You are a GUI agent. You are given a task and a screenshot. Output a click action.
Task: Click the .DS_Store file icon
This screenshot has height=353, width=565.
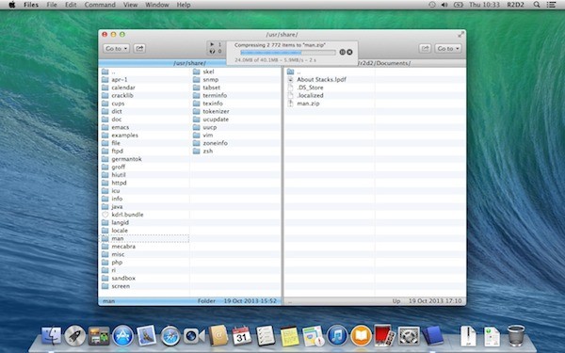[x=290, y=88]
